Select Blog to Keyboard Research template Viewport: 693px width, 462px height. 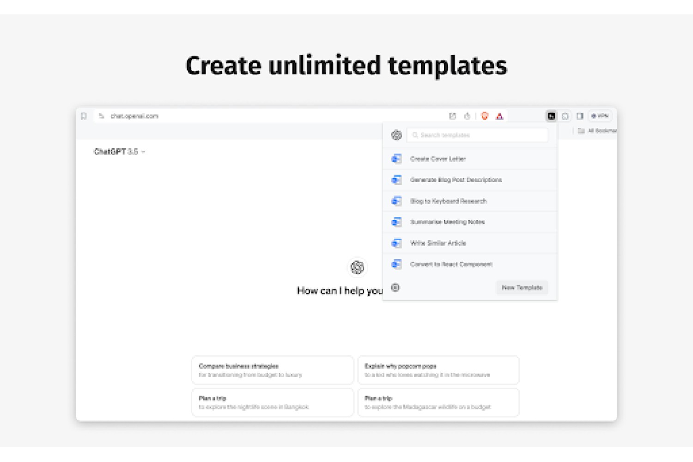[470, 201]
